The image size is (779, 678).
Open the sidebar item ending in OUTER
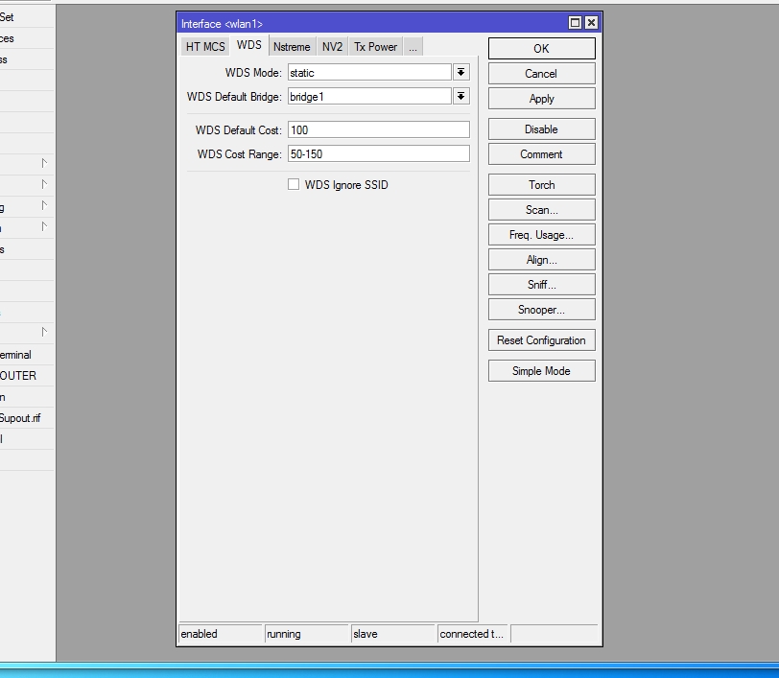point(27,376)
